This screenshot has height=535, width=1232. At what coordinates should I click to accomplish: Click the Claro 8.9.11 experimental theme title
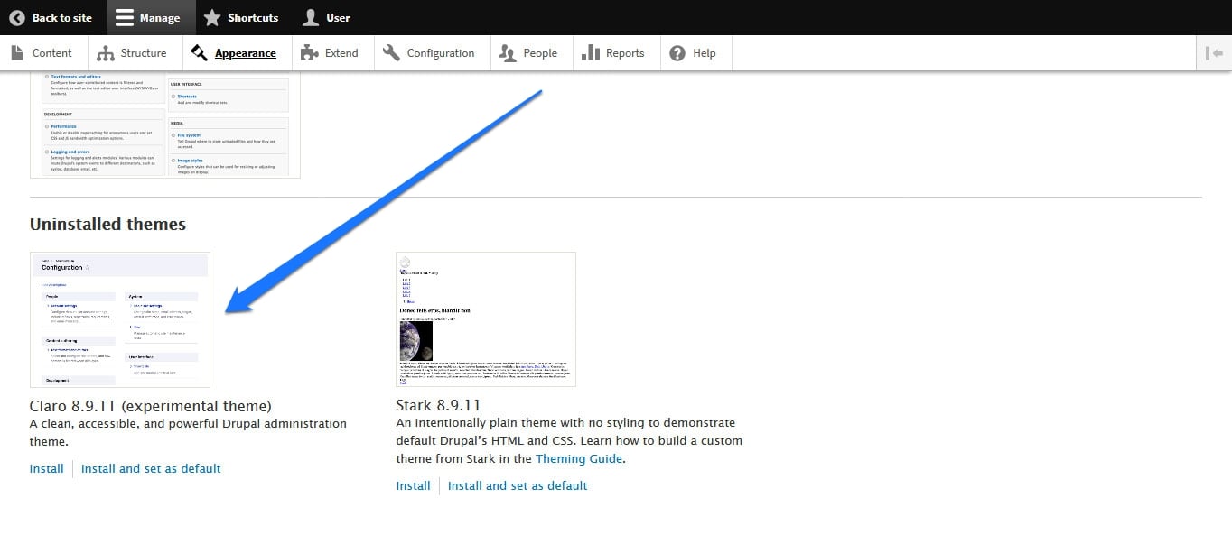pyautogui.click(x=151, y=406)
